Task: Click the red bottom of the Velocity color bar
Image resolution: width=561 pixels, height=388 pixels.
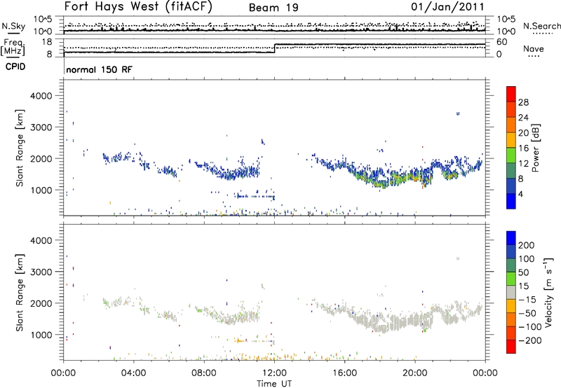Action: (x=511, y=347)
